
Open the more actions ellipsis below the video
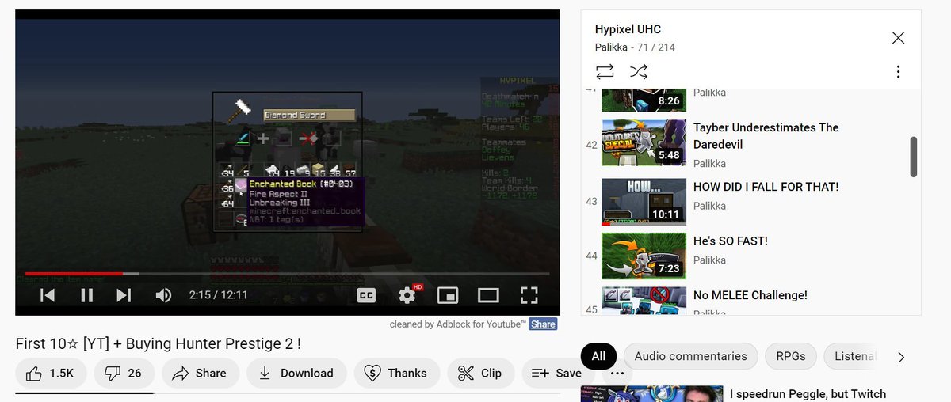click(618, 374)
